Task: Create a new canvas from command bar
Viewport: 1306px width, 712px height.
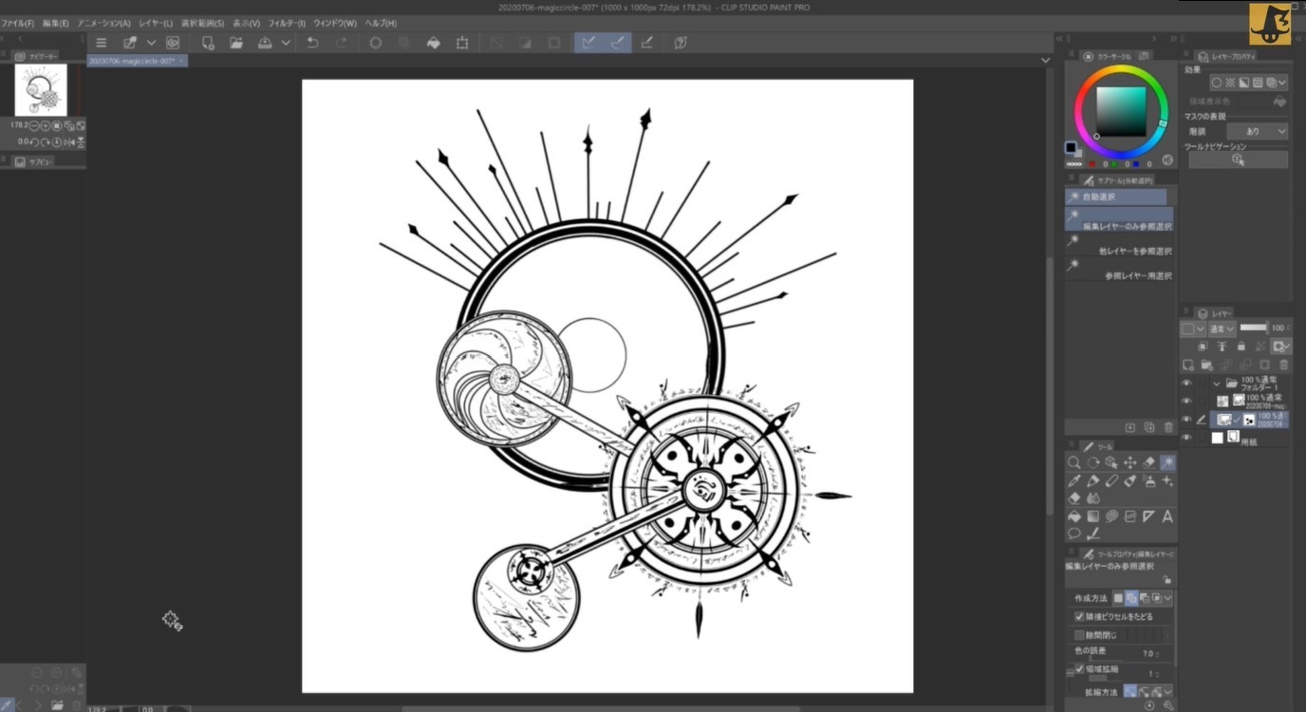Action: (207, 43)
